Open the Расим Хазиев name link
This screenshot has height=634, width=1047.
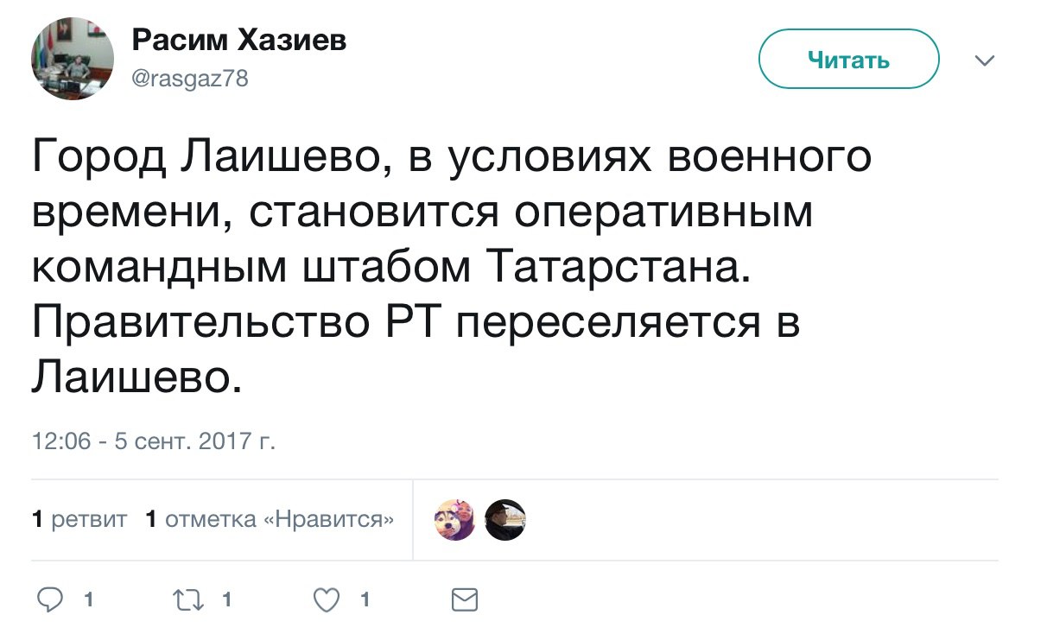238,41
